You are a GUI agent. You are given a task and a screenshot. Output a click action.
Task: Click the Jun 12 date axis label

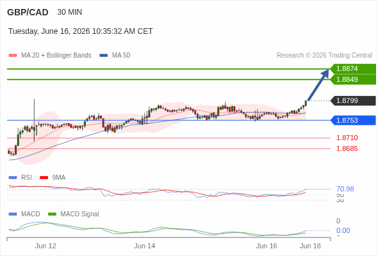pyautogui.click(x=45, y=246)
